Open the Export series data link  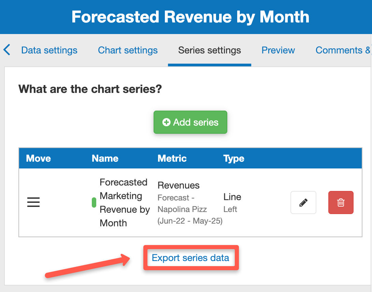point(190,258)
